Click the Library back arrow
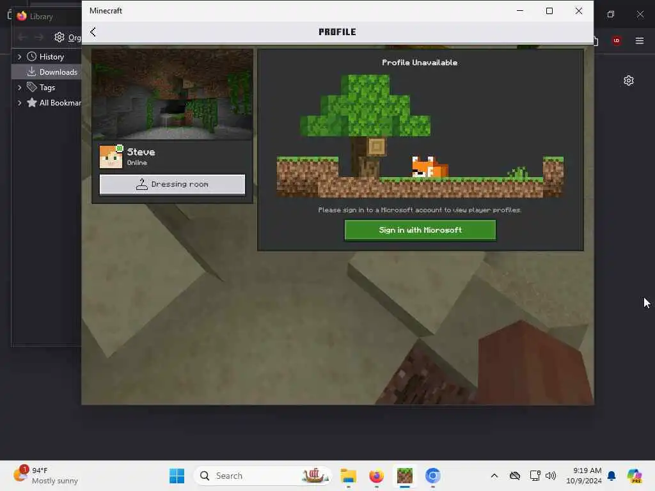Screen dimensions: 655x491 22,38
